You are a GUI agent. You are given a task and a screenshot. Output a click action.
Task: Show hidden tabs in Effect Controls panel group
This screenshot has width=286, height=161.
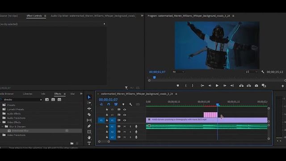tap(142, 16)
